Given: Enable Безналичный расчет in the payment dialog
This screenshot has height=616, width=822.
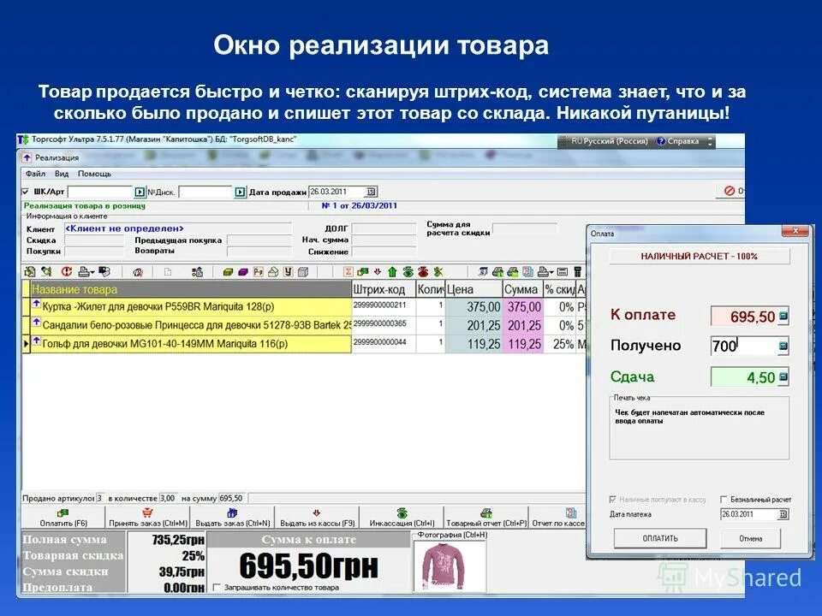Looking at the screenshot, I should pyautogui.click(x=724, y=499).
